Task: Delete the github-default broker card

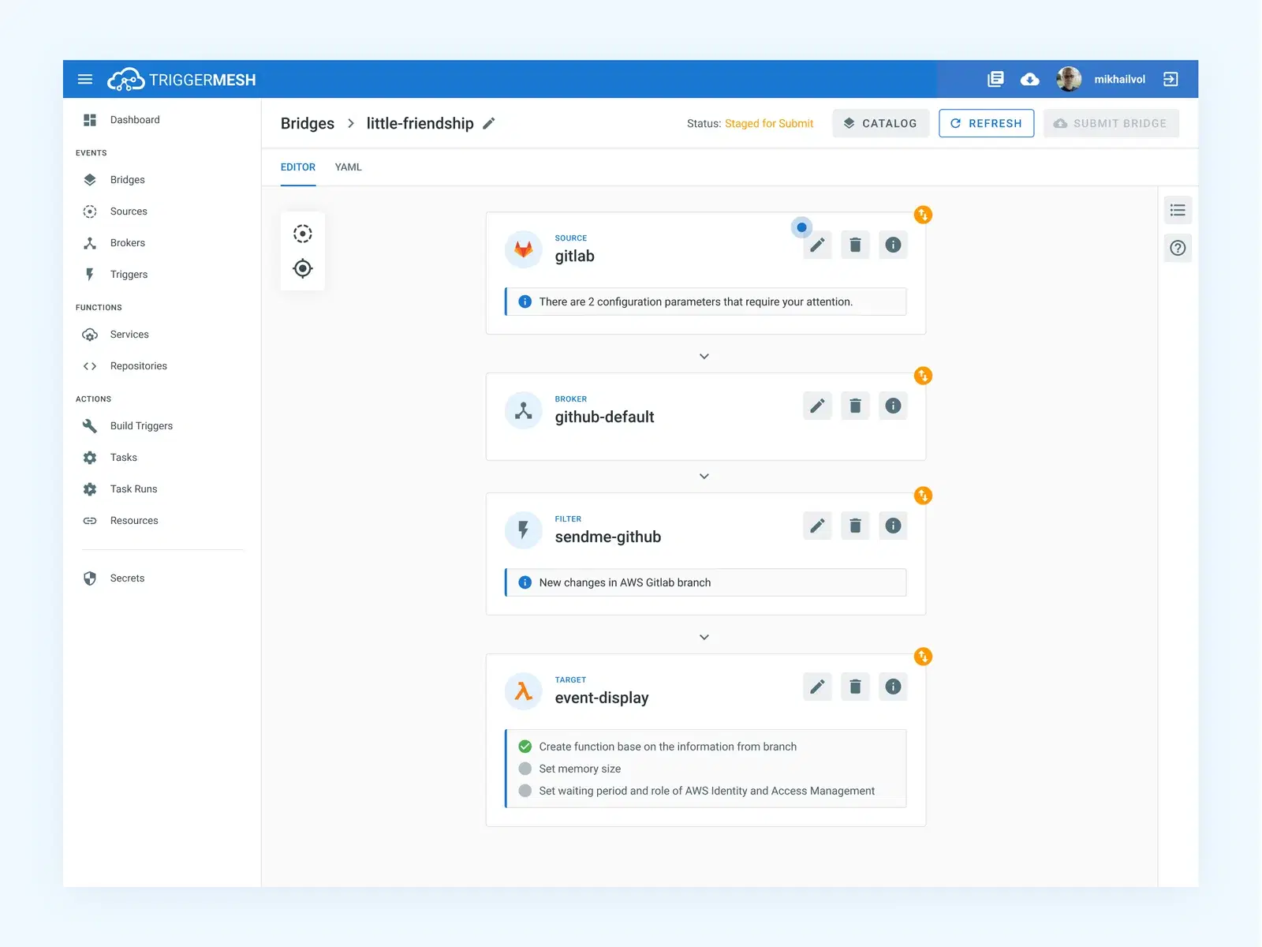Action: (x=855, y=406)
